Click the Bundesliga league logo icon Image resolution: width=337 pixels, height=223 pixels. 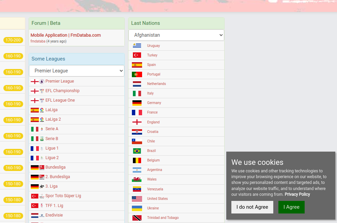pyautogui.click(x=42, y=167)
